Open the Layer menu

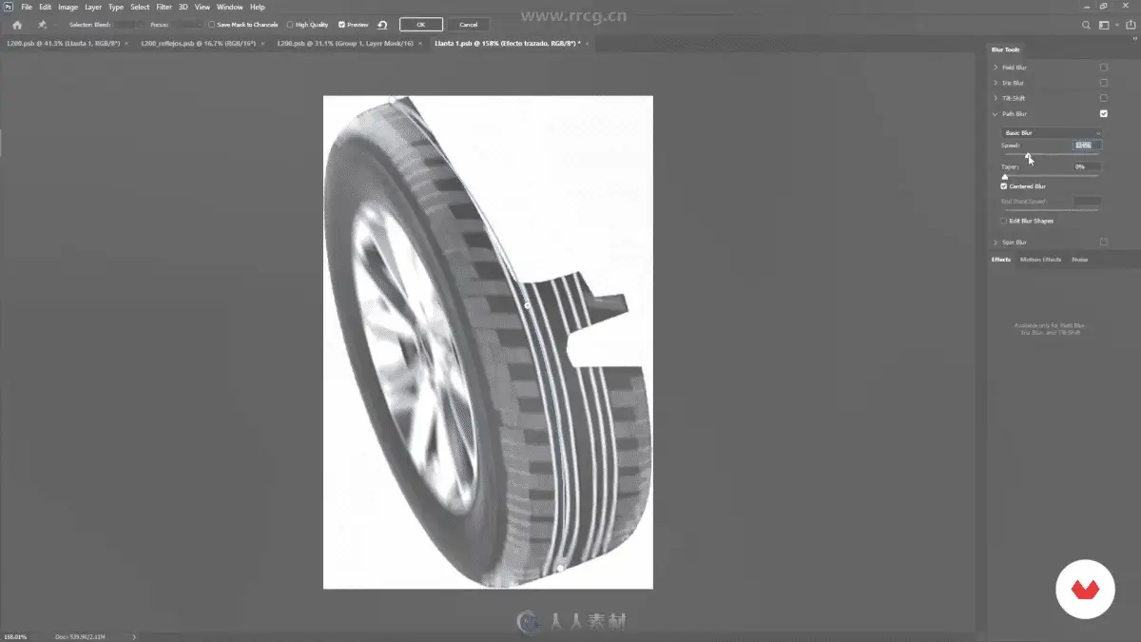coord(93,7)
